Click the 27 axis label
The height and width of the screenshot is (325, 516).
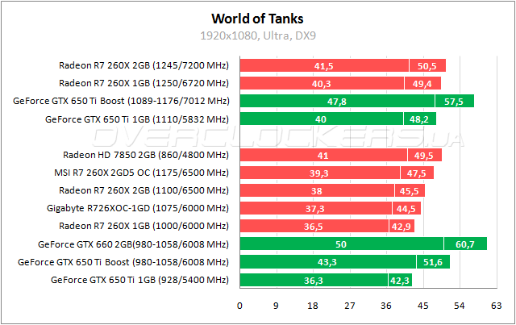coord(349,306)
